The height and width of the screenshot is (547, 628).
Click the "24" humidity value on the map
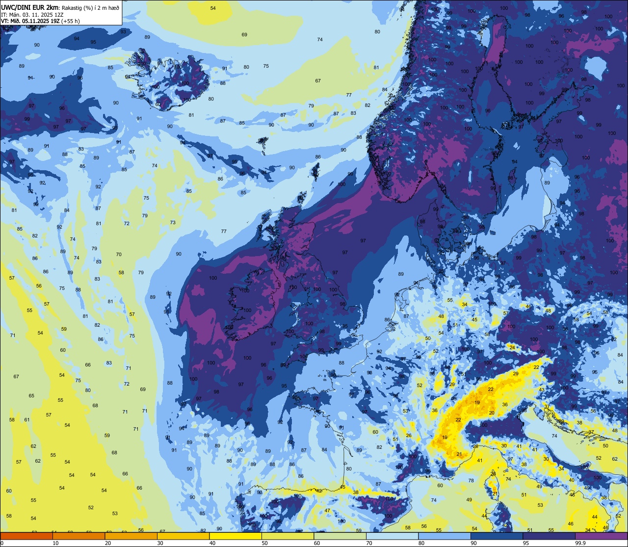pos(512,347)
